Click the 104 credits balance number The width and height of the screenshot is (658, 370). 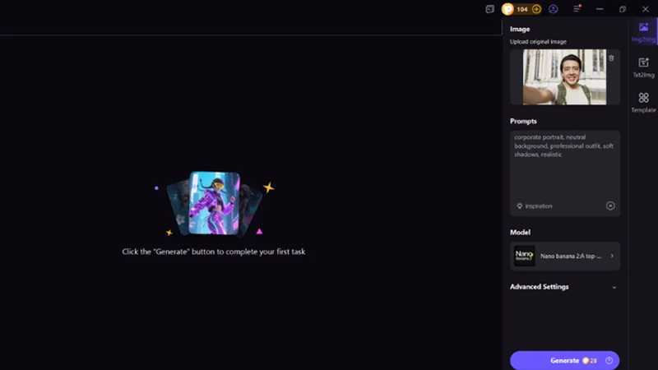click(522, 9)
